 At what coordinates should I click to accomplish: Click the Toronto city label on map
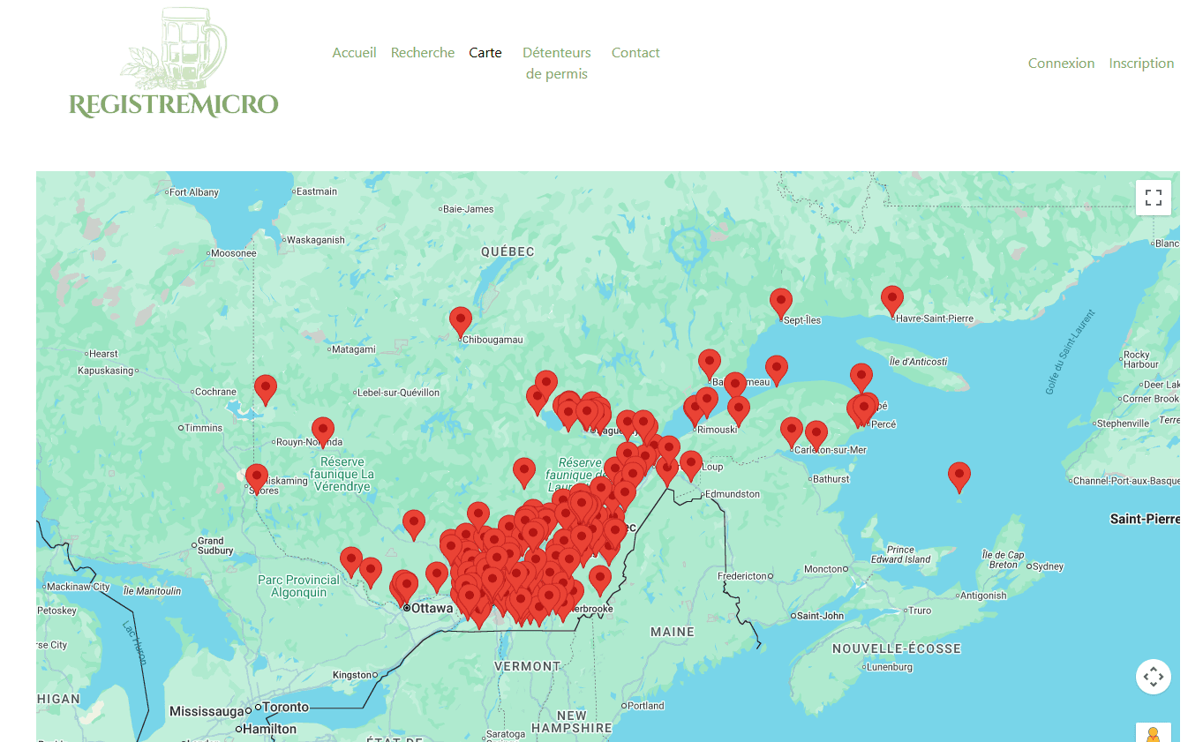tap(285, 707)
